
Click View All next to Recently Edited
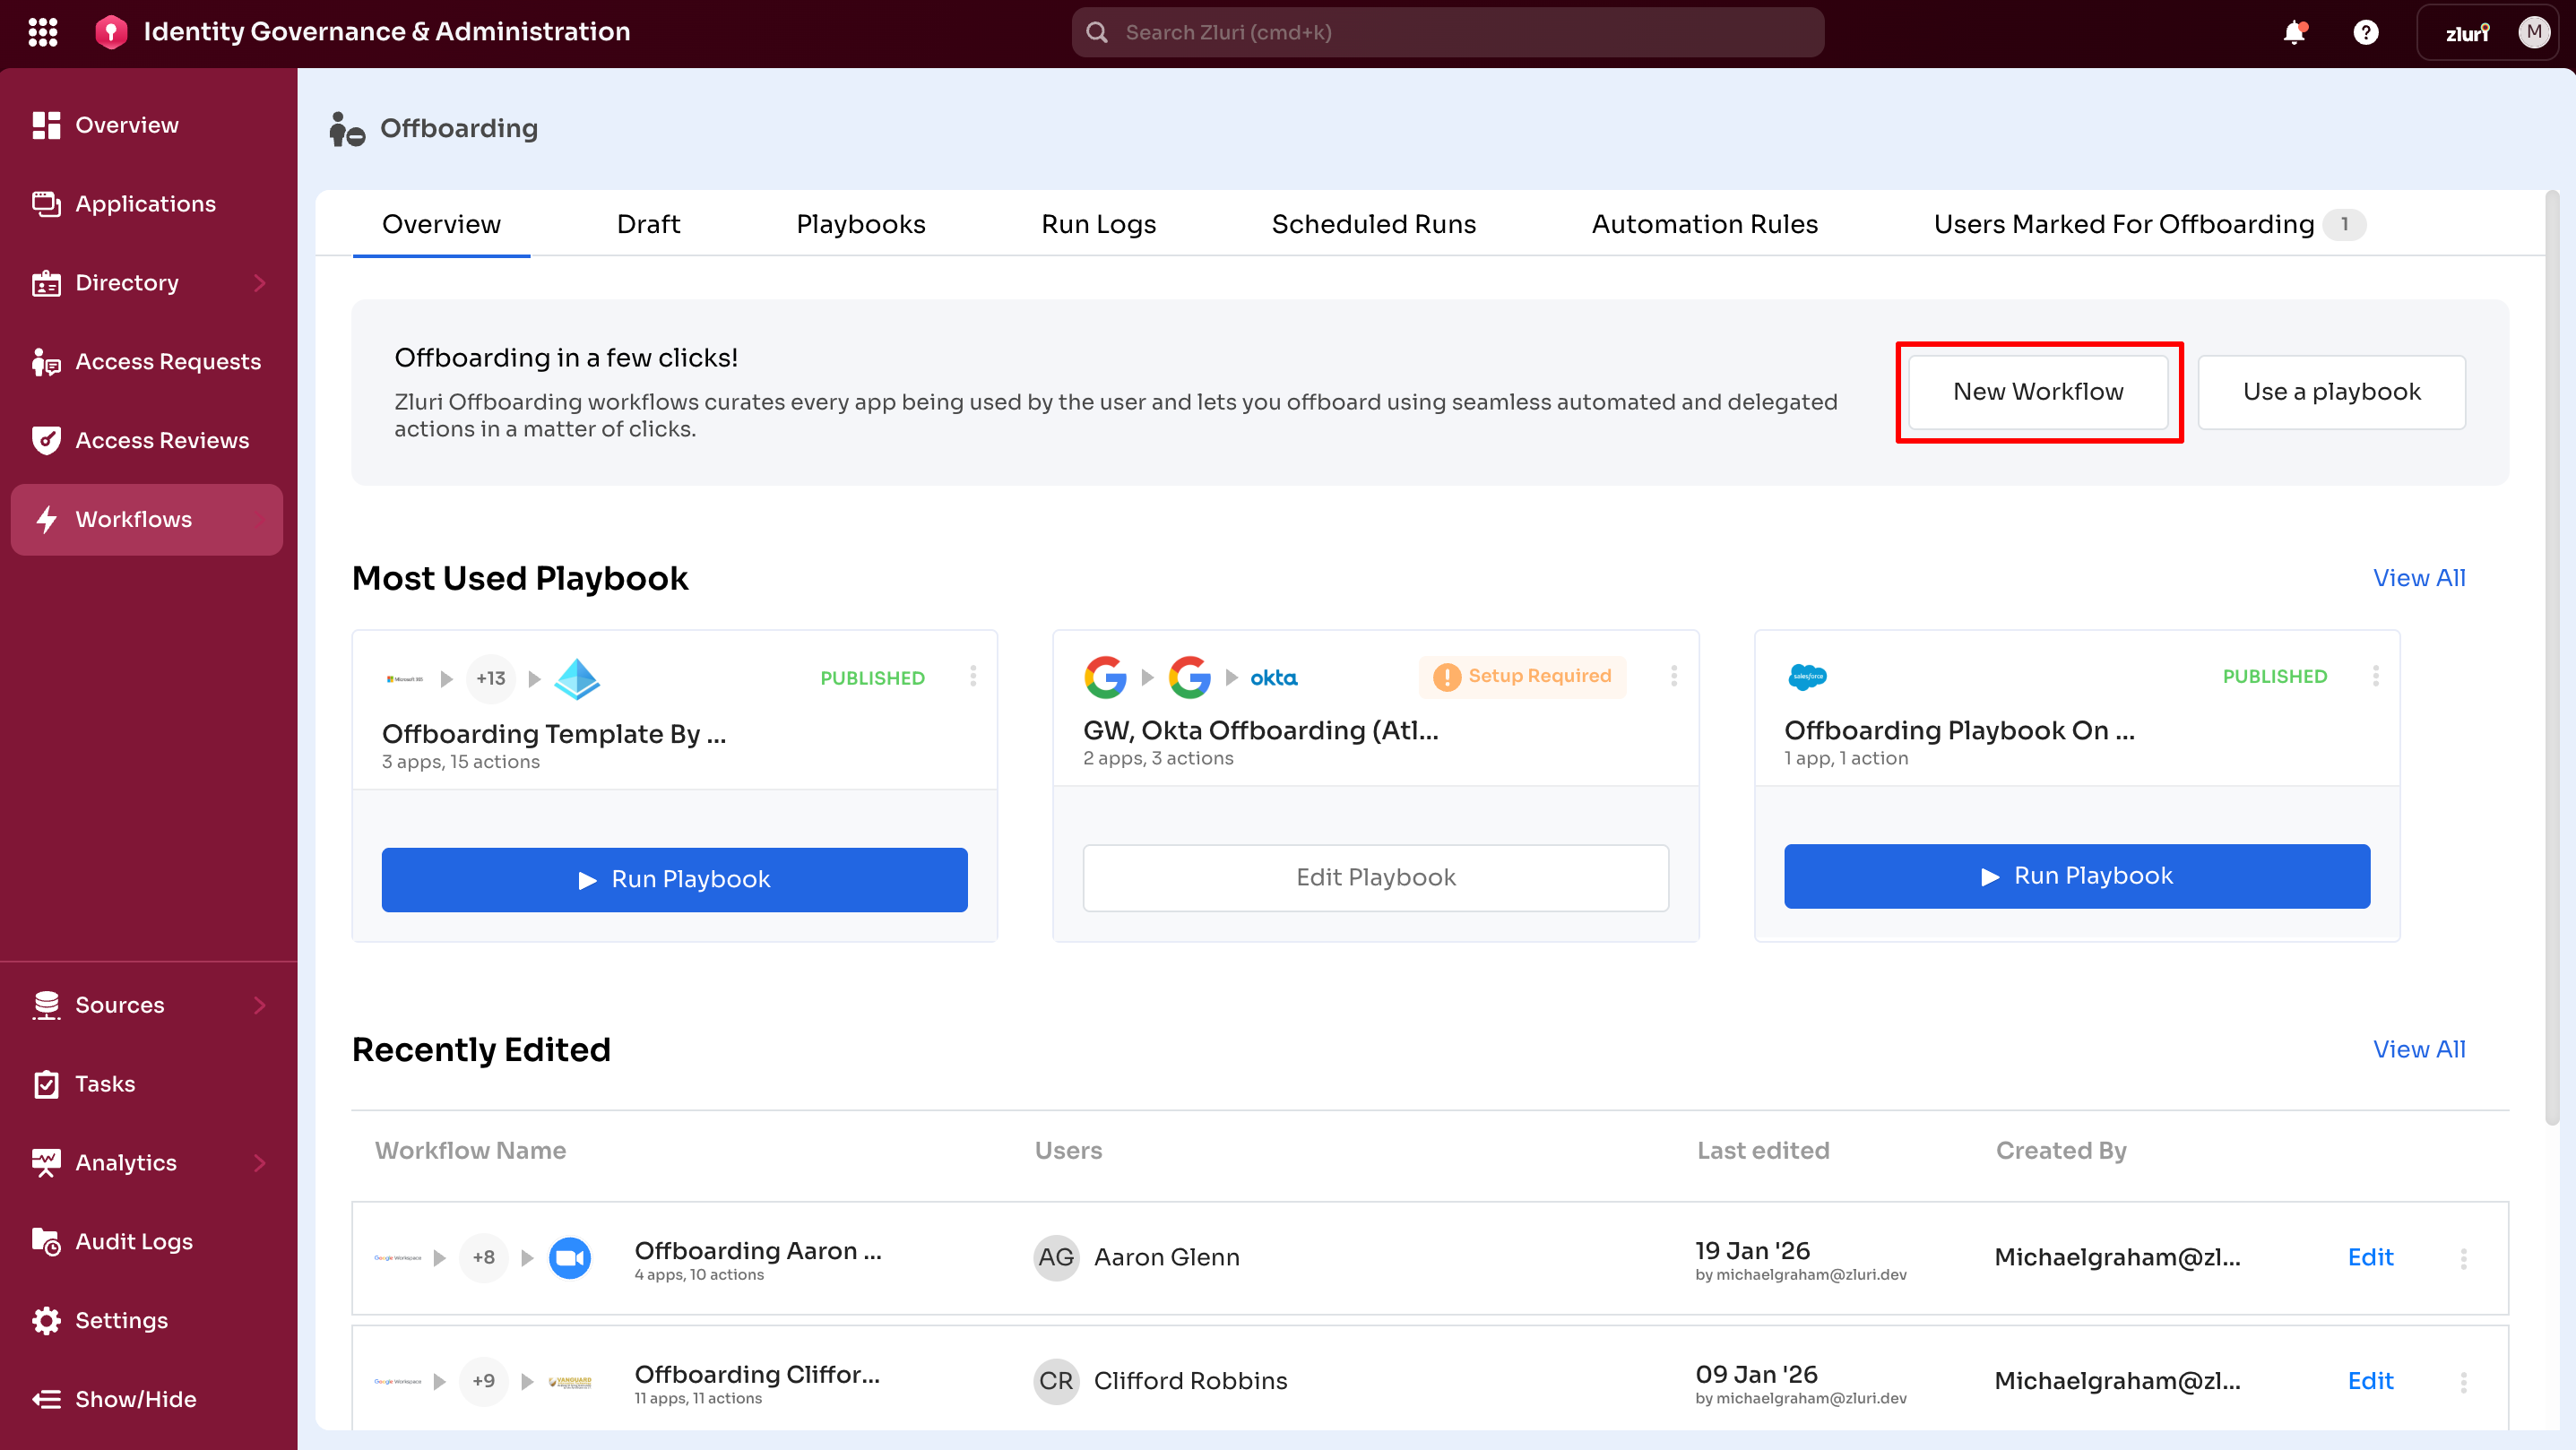coord(2419,1049)
